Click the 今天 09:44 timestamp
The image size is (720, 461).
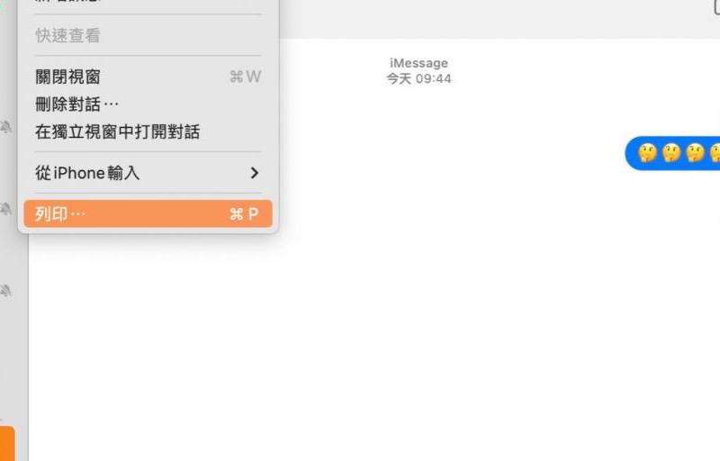(418, 79)
